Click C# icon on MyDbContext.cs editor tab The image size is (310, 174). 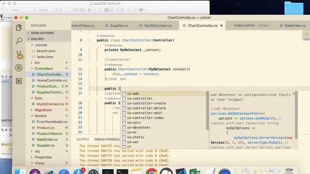click(141, 26)
